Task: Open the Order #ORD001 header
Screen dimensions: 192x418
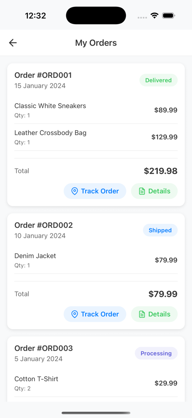Action: pos(43,75)
